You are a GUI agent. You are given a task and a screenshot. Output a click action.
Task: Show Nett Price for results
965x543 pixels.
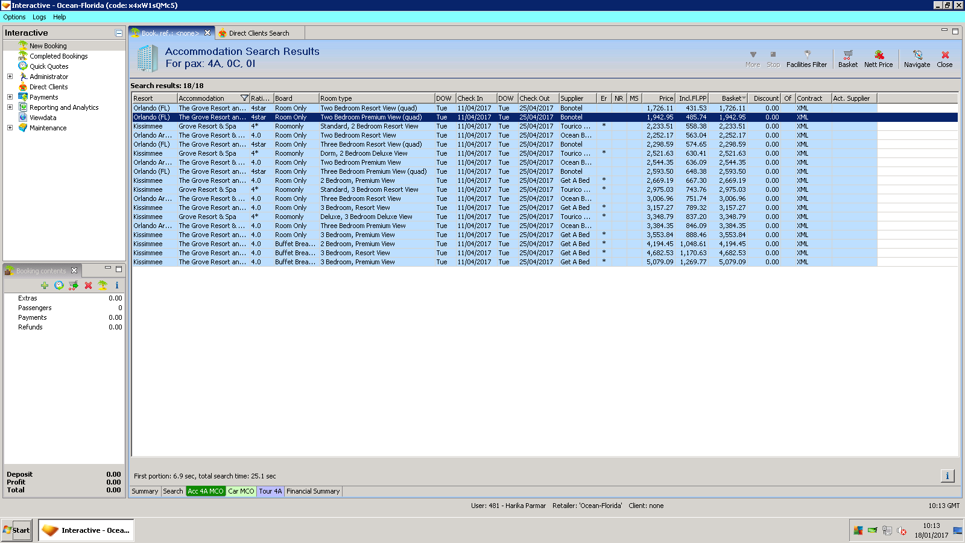(878, 59)
